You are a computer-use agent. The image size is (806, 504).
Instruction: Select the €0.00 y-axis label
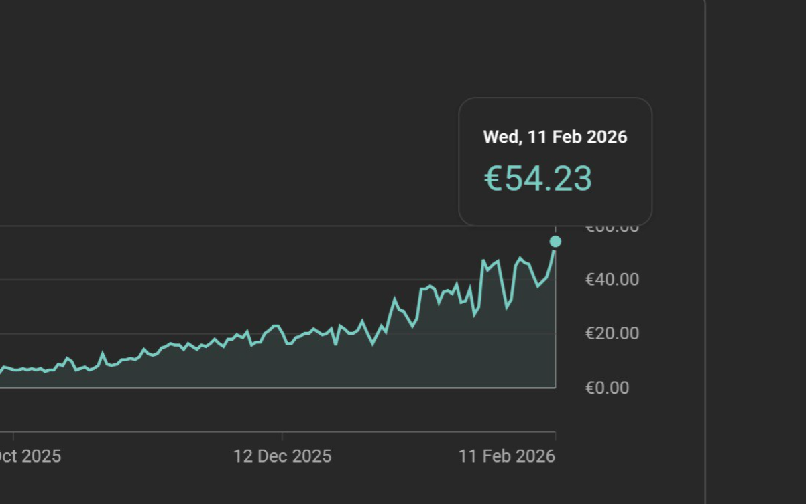pos(608,388)
